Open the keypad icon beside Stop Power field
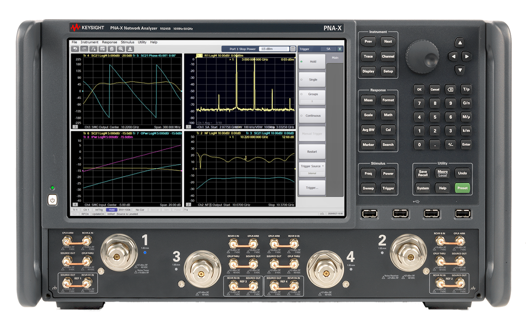The image size is (526, 328). click(293, 49)
